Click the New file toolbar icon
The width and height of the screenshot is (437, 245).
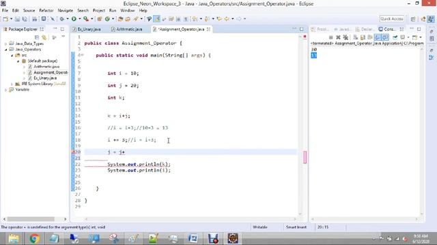click(5, 19)
